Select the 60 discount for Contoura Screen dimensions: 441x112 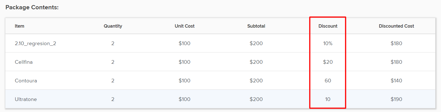coord(328,81)
